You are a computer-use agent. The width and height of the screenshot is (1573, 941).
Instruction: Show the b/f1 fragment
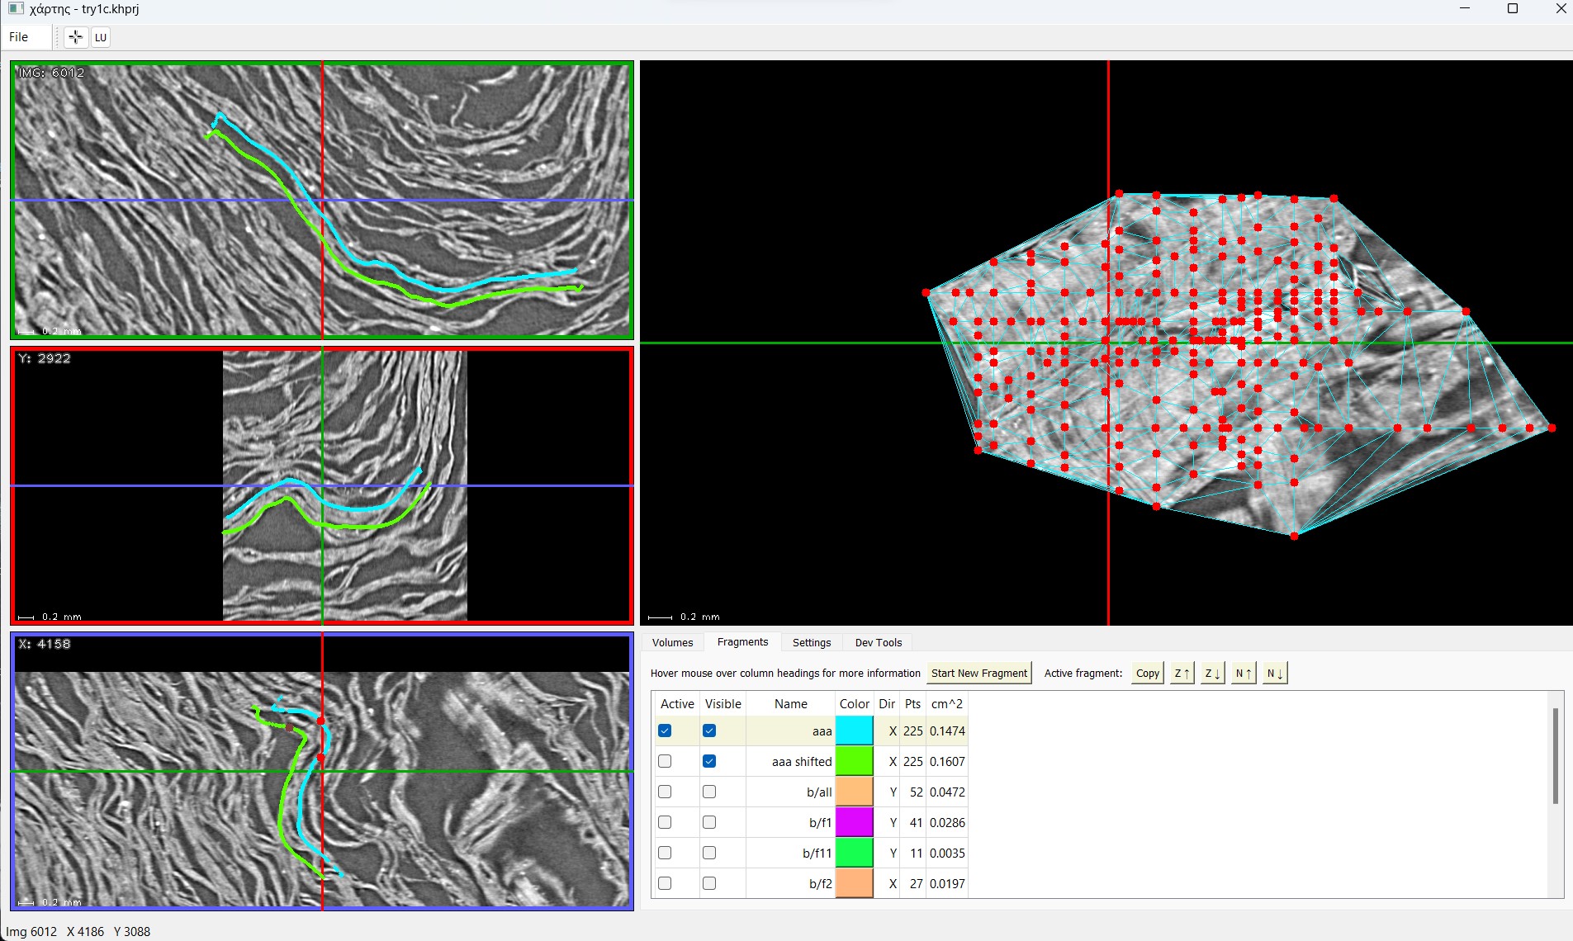point(709,823)
